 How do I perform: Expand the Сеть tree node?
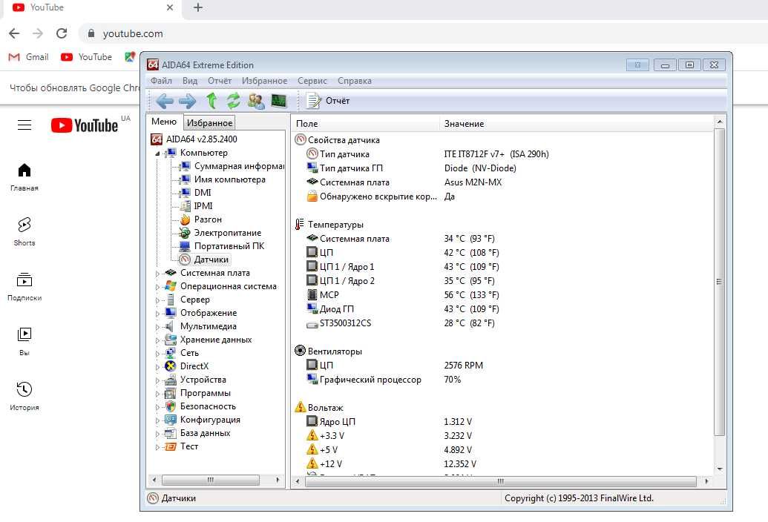[x=158, y=353]
